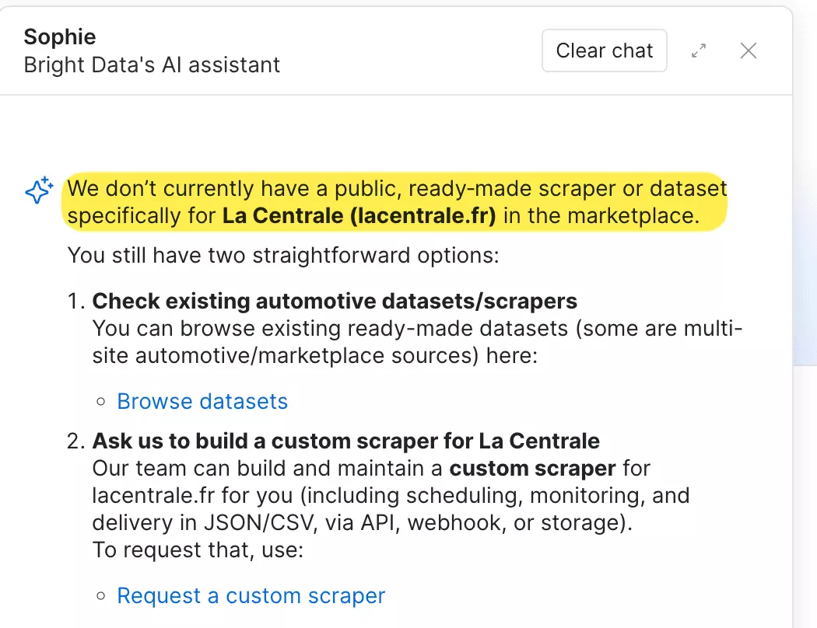
Task: Click the bold 'La Centrale (lacentrale.fr)' text
Action: coord(359,215)
